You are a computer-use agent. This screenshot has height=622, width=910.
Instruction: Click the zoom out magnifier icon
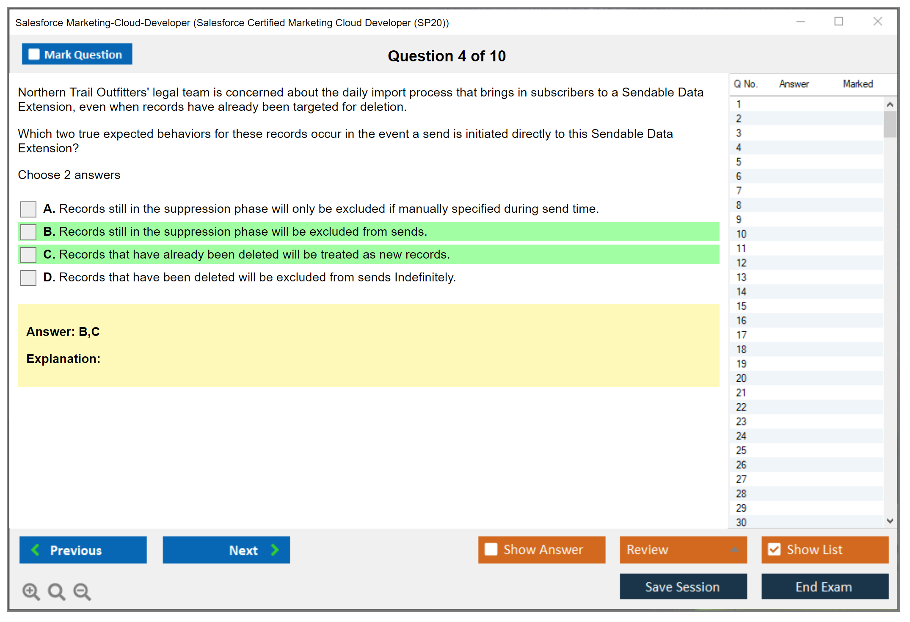pos(82,591)
